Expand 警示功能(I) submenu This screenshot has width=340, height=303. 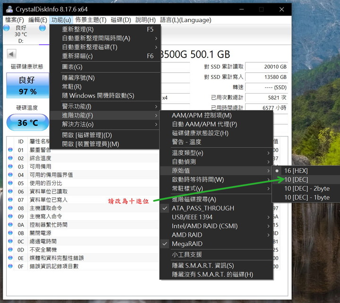click(x=105, y=106)
